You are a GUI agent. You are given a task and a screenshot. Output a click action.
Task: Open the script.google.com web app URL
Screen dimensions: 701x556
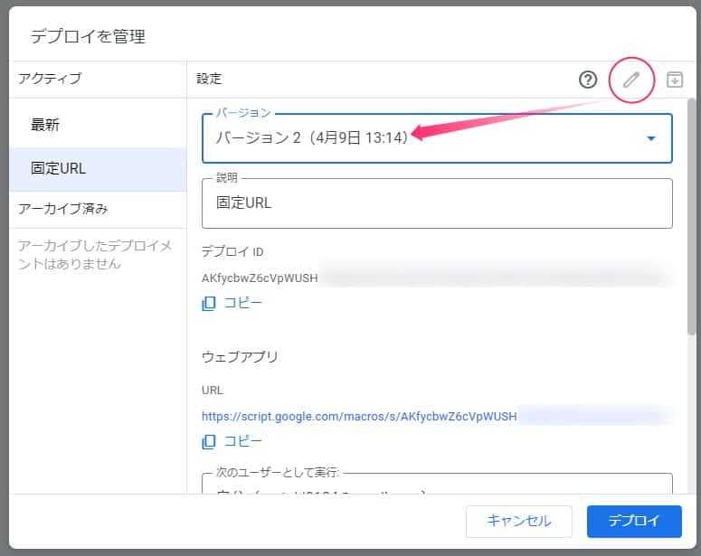[359, 416]
